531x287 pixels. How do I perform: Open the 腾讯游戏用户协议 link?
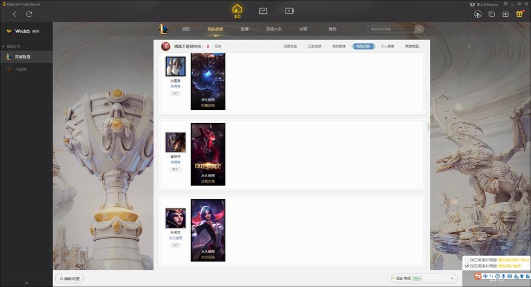point(513,260)
